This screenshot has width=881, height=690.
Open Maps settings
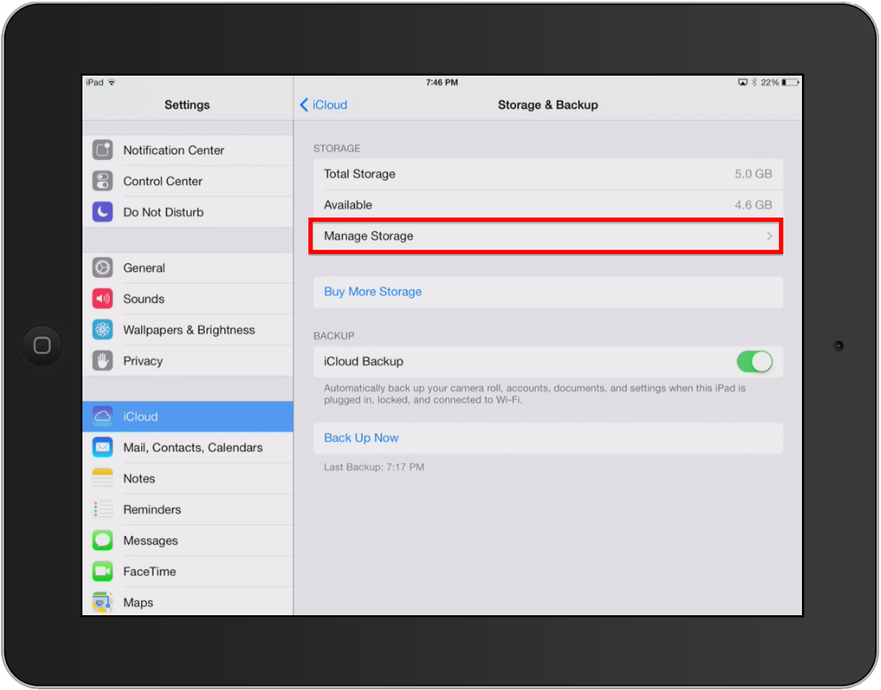pos(188,602)
